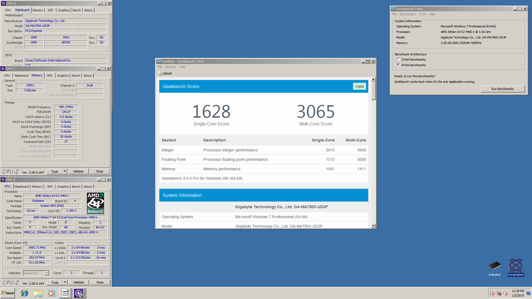Click the Multiplier value x 11.5

coord(37,252)
